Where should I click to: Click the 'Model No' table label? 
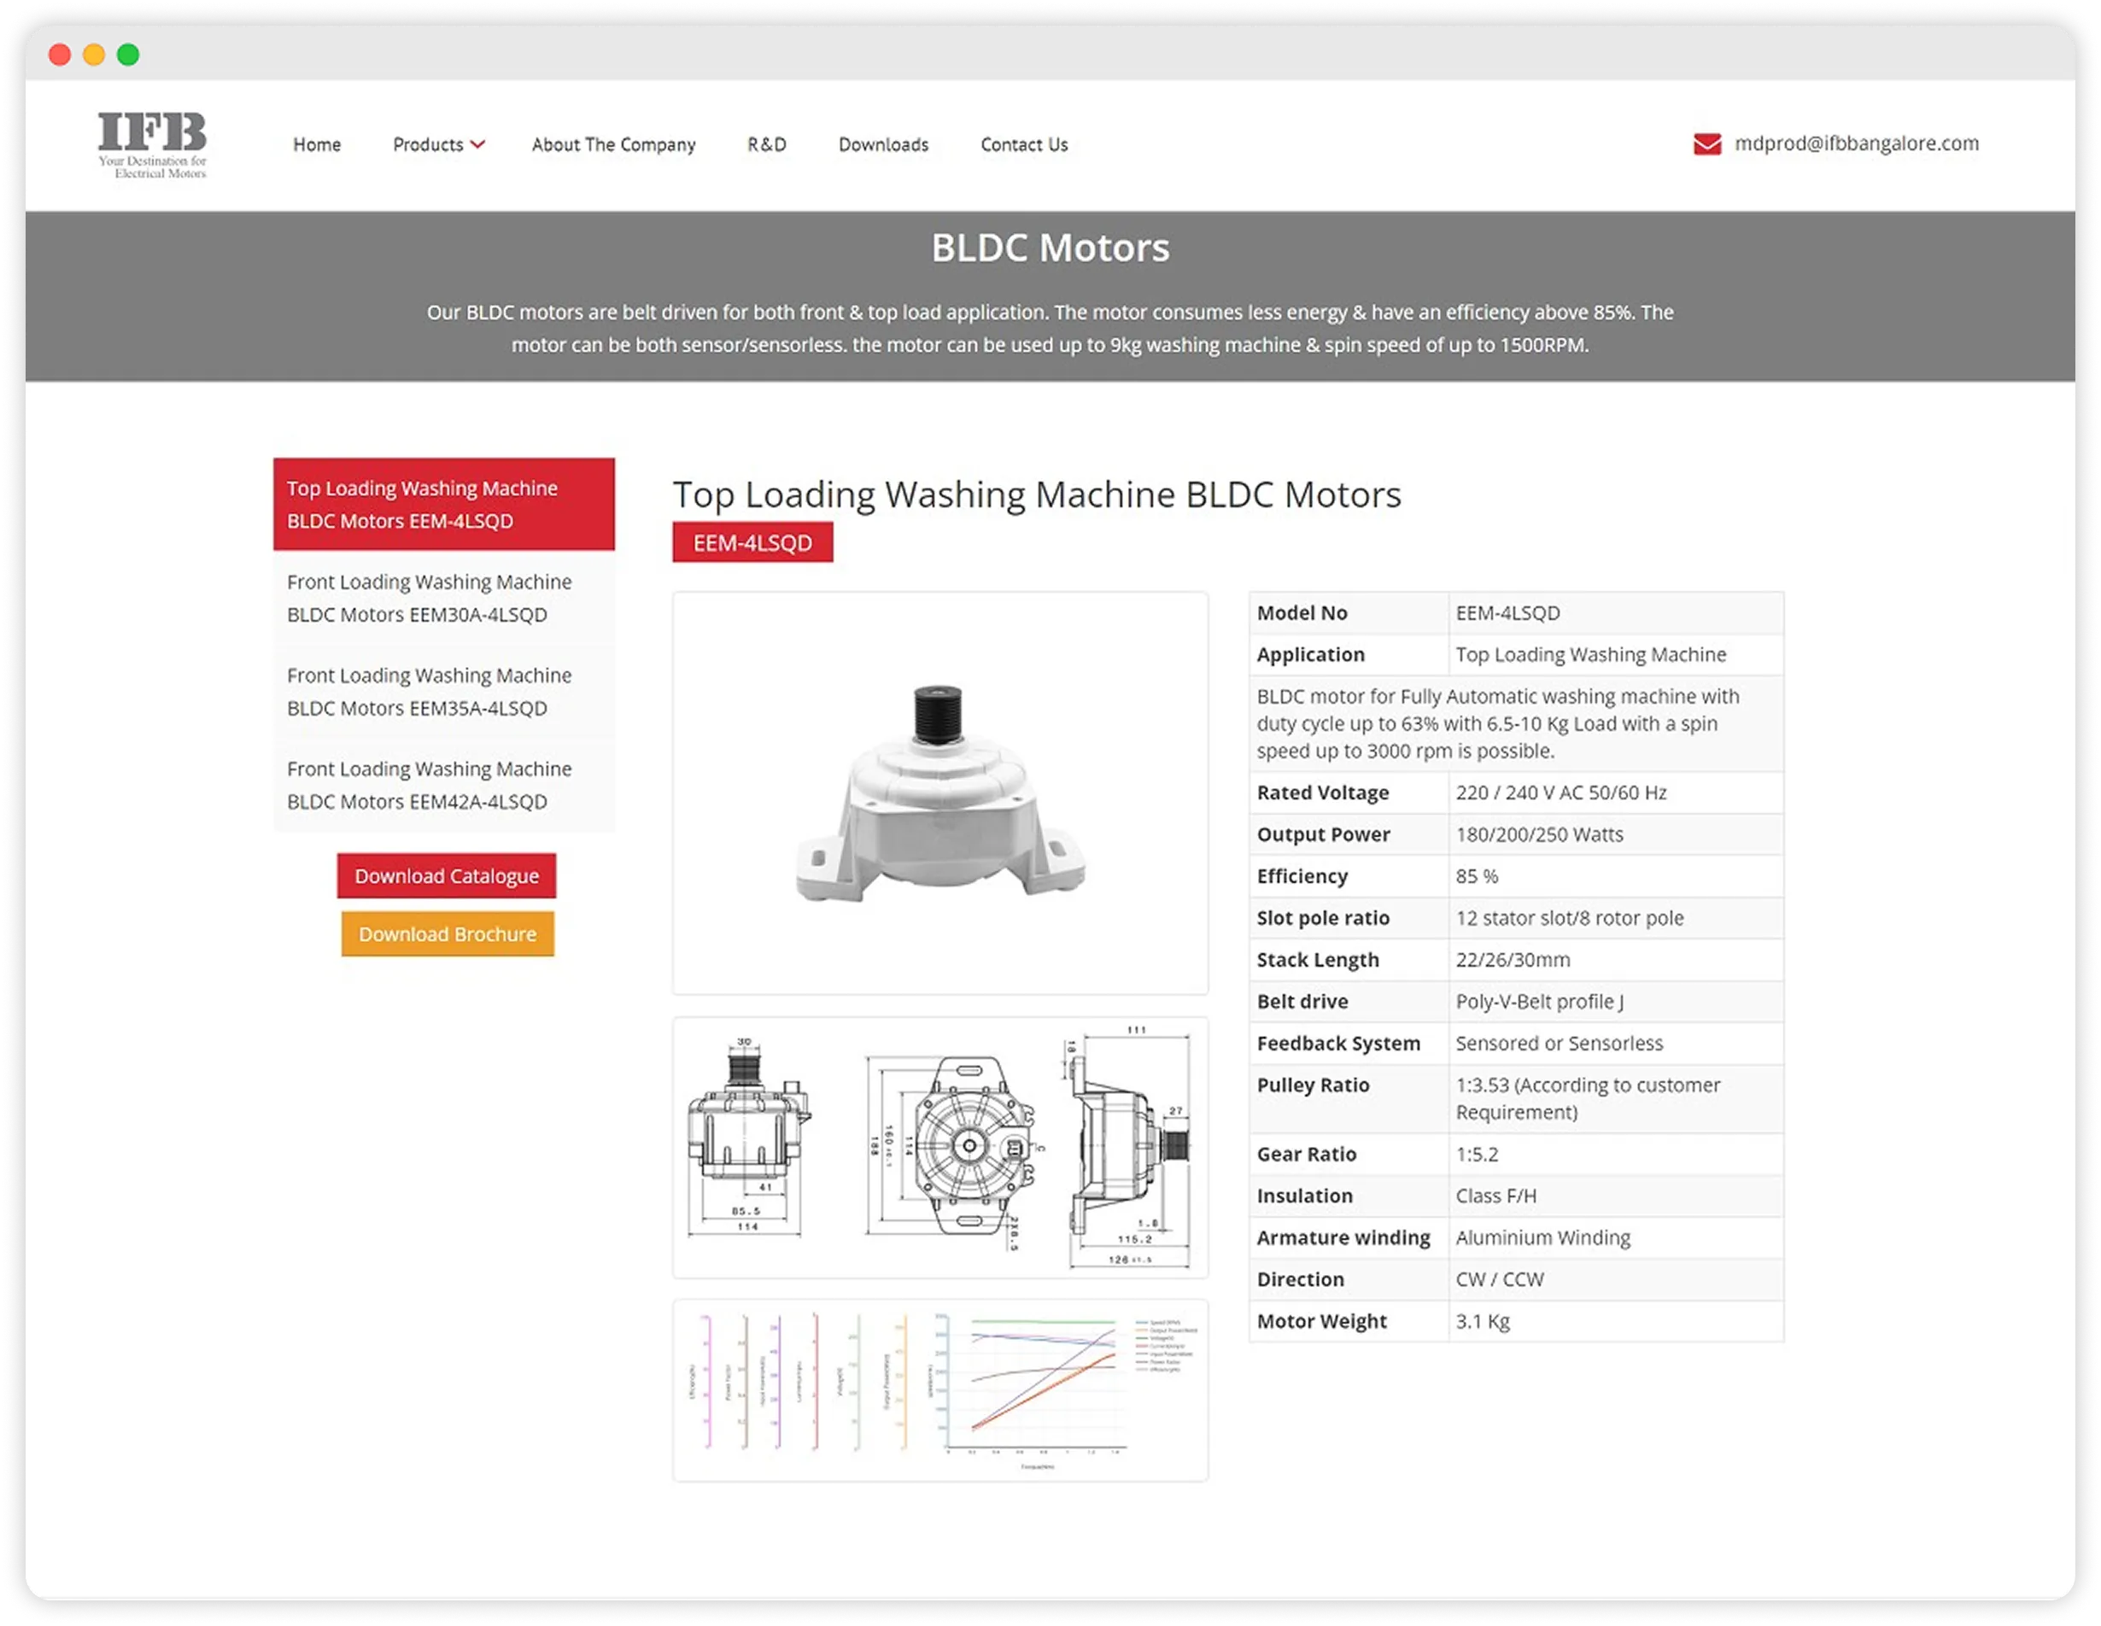[1302, 613]
